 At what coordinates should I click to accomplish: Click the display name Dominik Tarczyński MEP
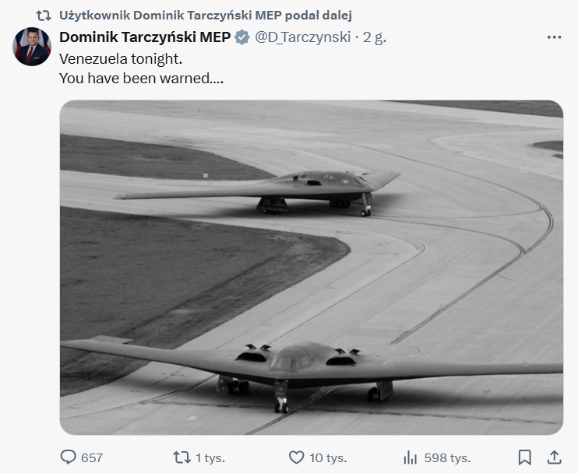coord(146,37)
